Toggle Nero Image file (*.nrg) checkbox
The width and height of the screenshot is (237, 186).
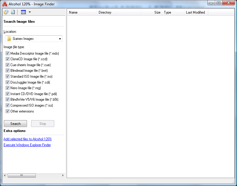click(x=7, y=88)
